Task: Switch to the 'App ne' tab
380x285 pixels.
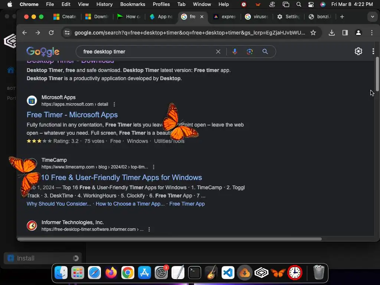Action: click(161, 17)
